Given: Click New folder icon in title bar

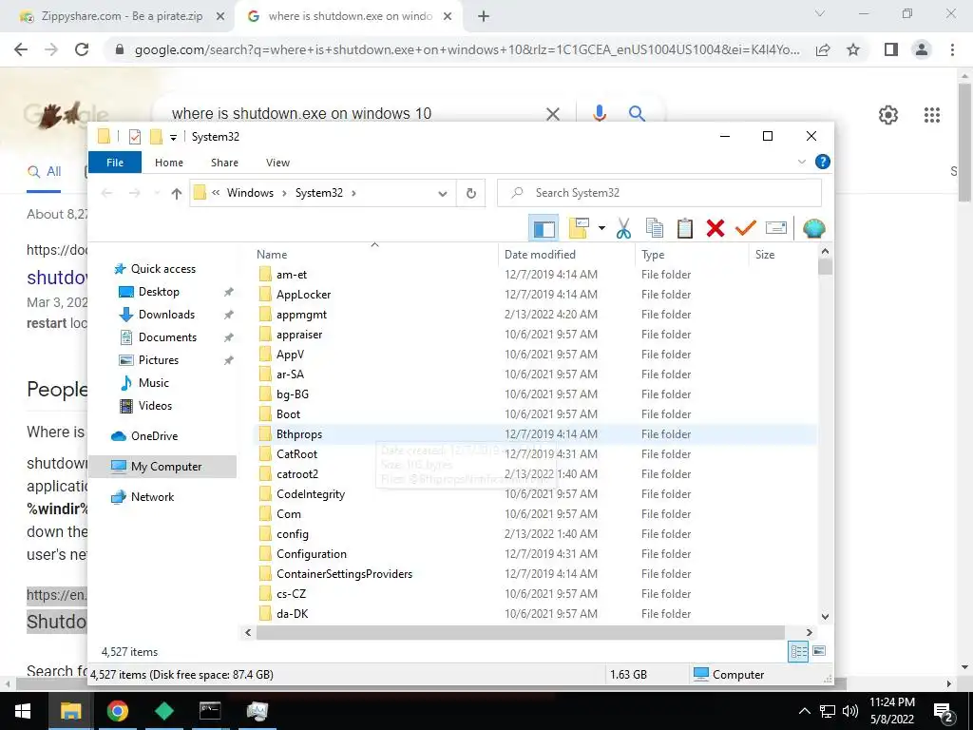Looking at the screenshot, I should pyautogui.click(x=156, y=137).
